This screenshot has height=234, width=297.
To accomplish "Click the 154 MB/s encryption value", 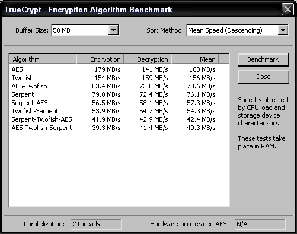I will 107,78.
